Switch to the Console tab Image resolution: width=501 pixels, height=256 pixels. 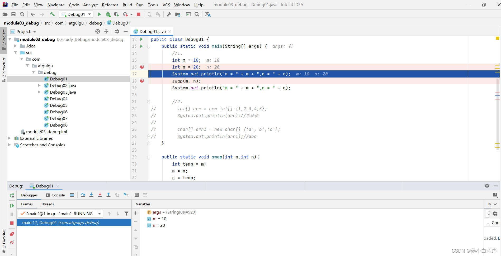click(55, 195)
